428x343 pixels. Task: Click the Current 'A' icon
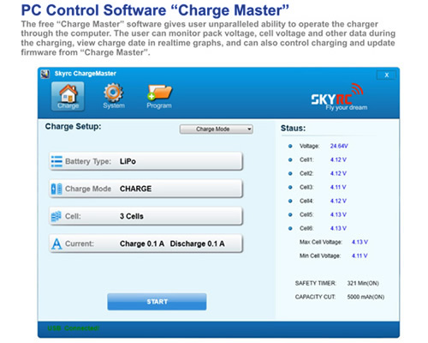point(56,244)
